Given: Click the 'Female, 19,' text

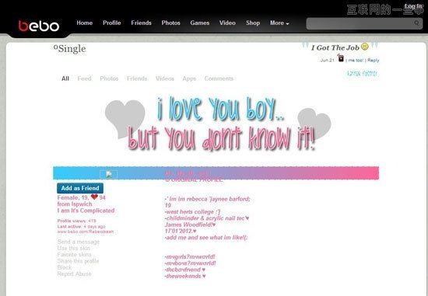Looking at the screenshot, I should 73,197.
